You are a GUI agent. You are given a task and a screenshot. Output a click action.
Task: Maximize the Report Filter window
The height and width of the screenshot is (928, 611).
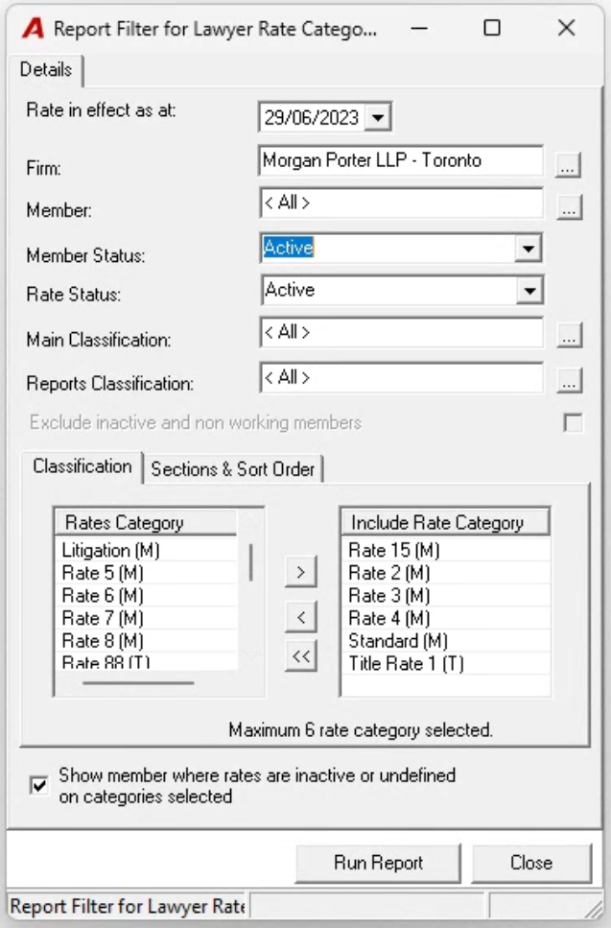click(491, 28)
